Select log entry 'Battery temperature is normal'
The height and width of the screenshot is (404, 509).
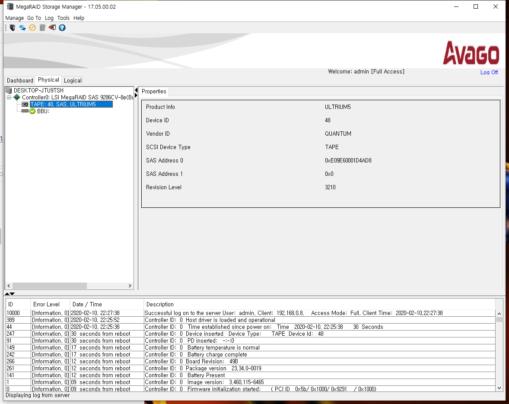251,347
